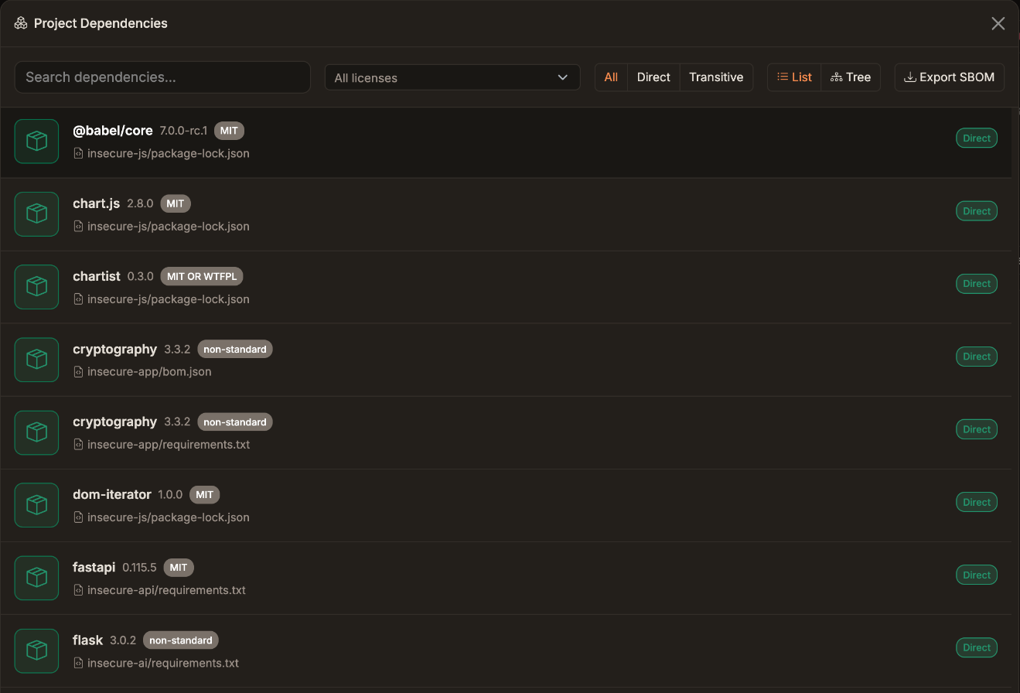Click the insecure-ai/requirements.txt path

163,663
